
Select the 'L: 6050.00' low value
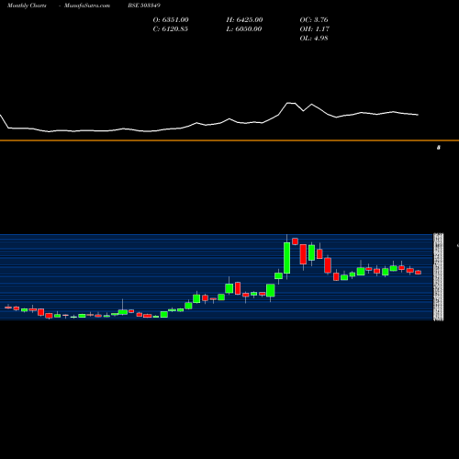(x=244, y=29)
